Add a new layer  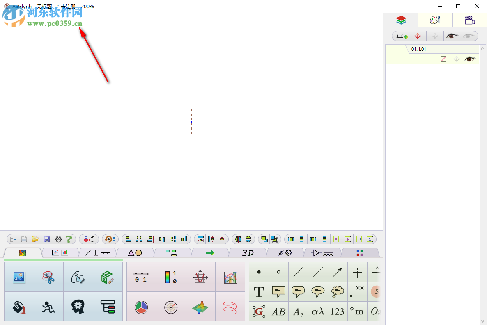401,36
